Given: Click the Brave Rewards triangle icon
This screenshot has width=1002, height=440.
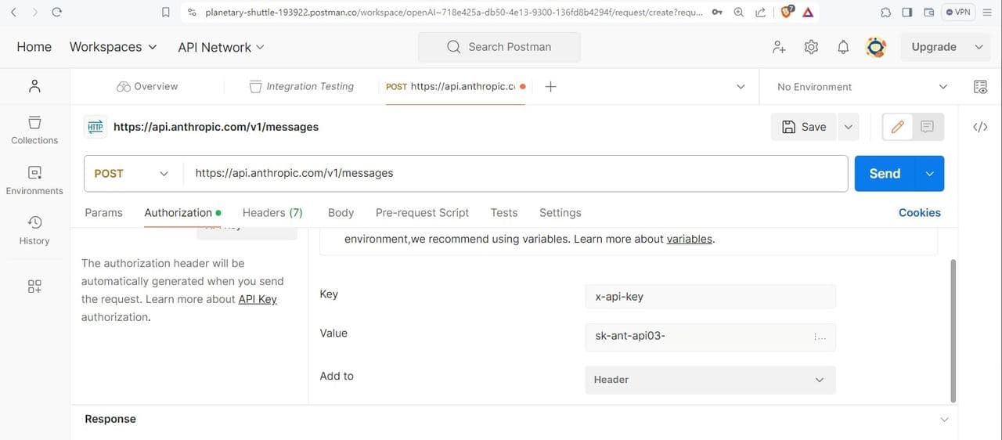Looking at the screenshot, I should tap(808, 12).
